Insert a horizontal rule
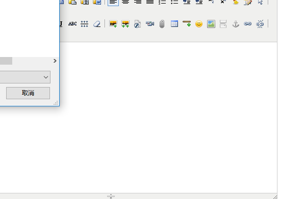Screen dimensions: 304x199 click(x=187, y=23)
